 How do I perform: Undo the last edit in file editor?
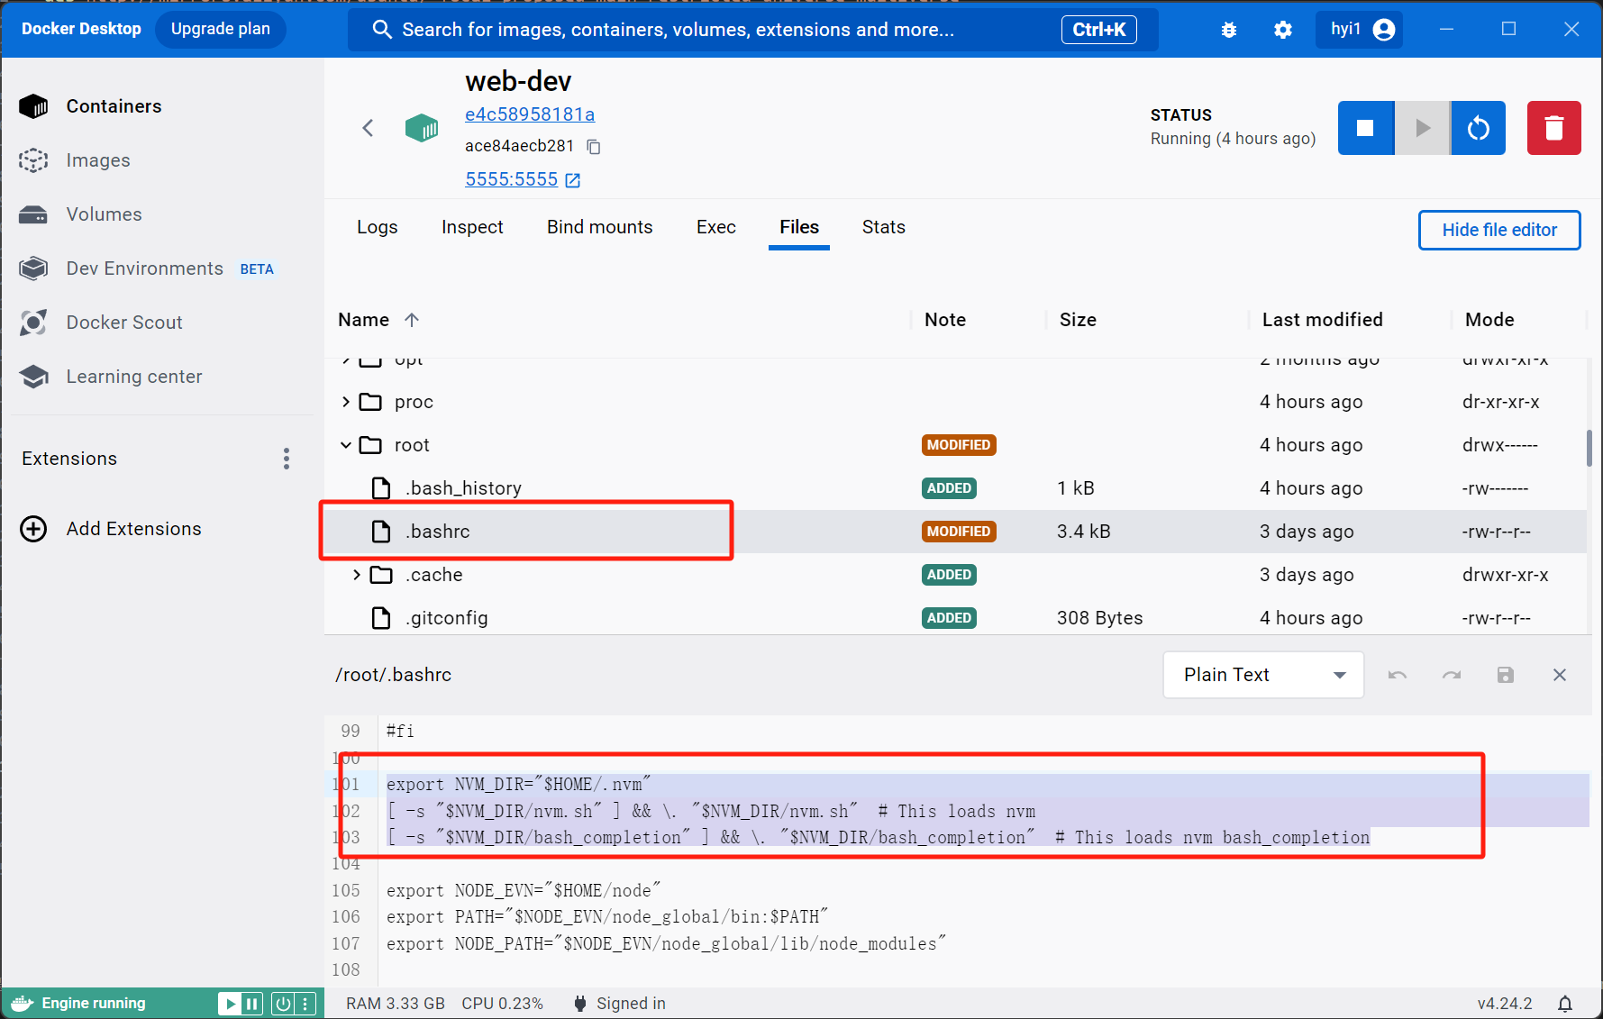(x=1398, y=675)
